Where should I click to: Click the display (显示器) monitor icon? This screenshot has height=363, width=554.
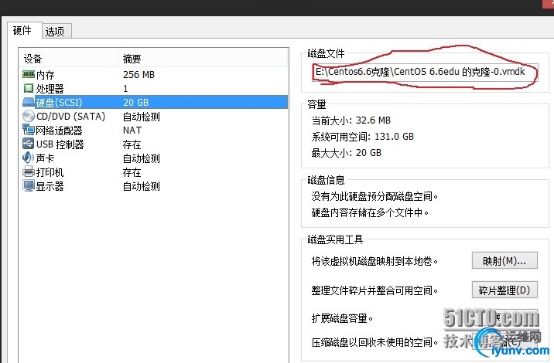tap(29, 185)
